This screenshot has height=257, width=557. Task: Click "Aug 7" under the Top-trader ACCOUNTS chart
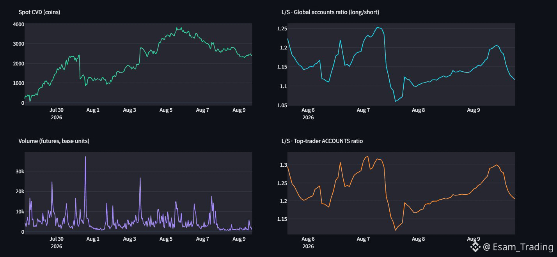click(x=363, y=239)
